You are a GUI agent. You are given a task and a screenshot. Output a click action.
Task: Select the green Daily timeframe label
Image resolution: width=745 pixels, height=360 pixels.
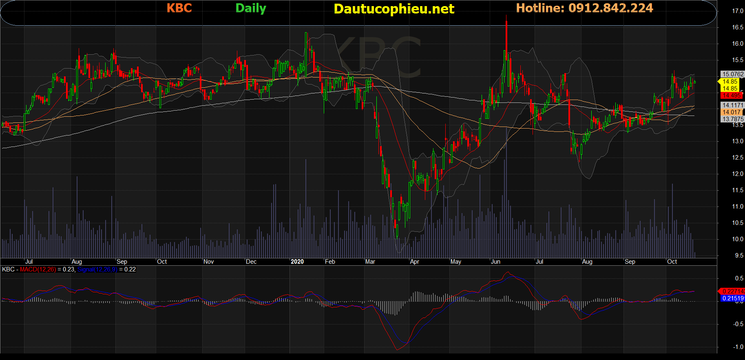(250, 8)
